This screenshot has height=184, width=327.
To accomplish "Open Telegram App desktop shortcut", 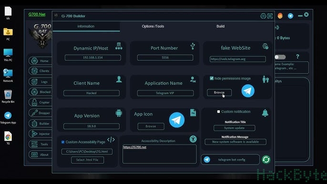I will [8, 118].
